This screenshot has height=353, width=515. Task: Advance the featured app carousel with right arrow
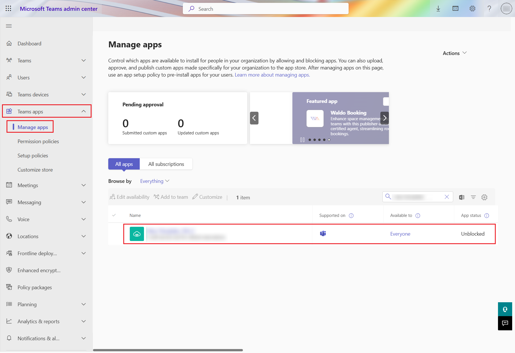(x=385, y=118)
